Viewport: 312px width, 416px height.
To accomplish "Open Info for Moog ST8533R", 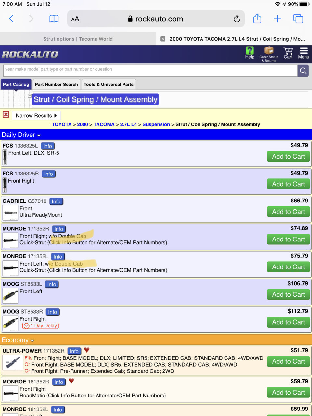I will pos(52,312).
